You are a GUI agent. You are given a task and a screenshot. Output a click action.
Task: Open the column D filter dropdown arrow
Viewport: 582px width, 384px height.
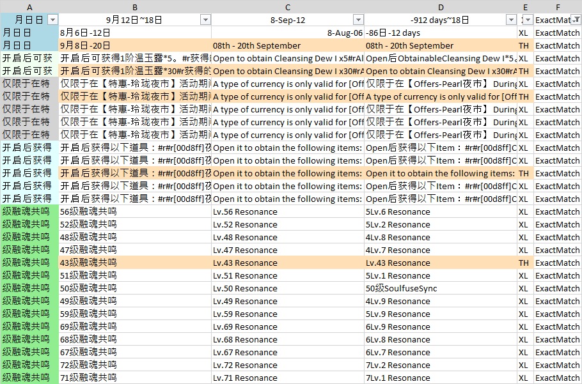click(x=511, y=20)
